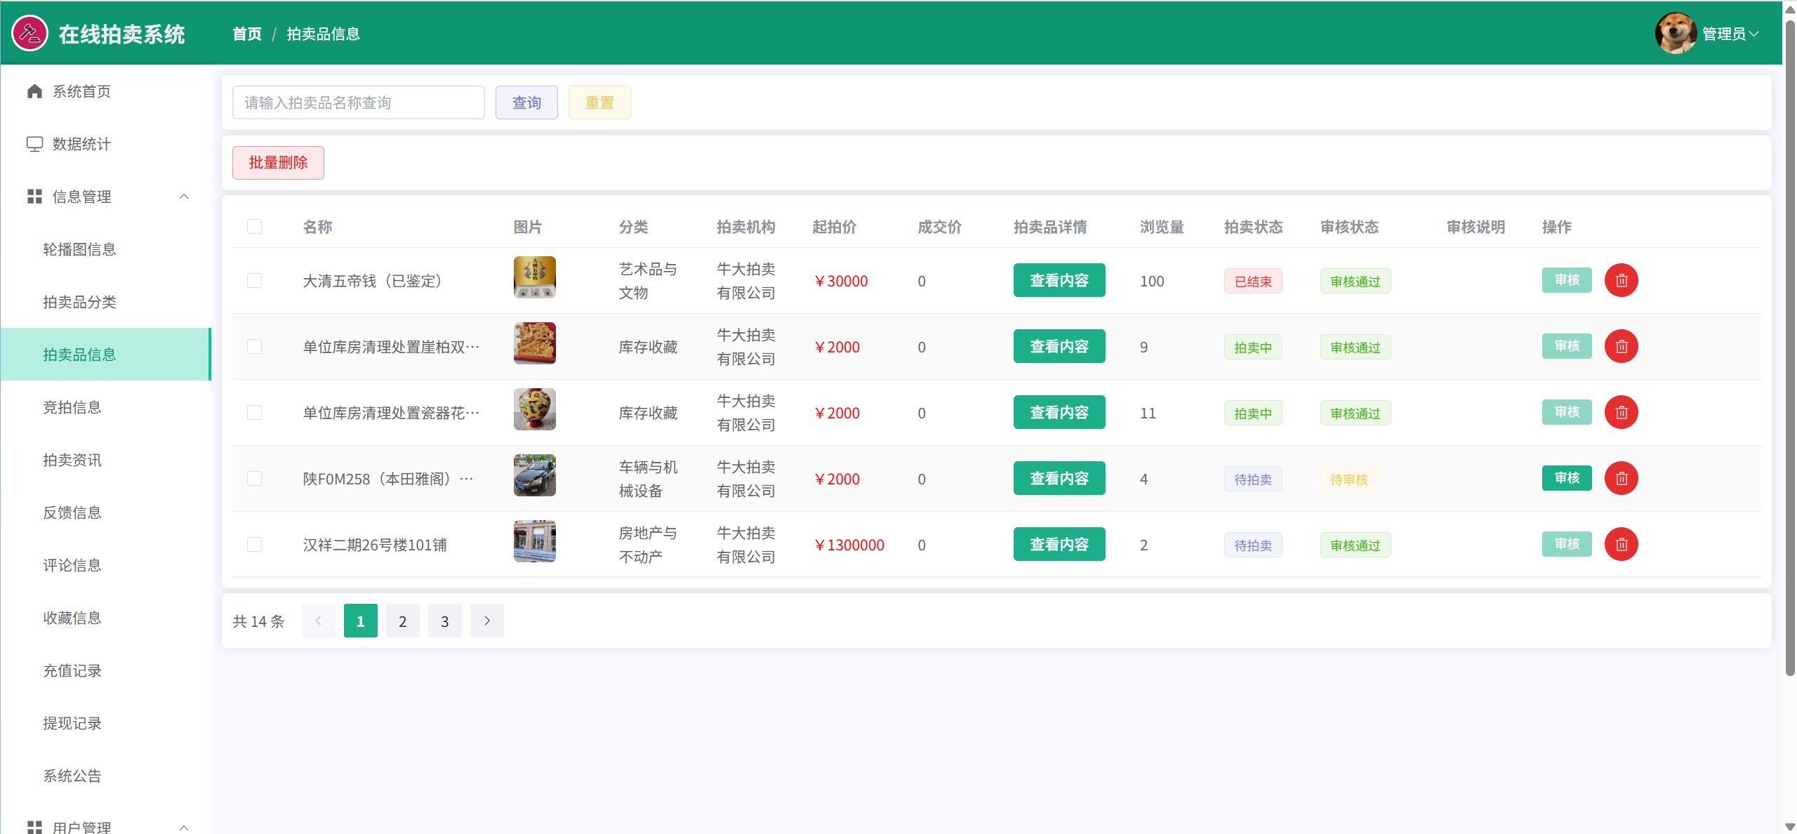Click the auction item name search field
1797x834 pixels.
[358, 102]
